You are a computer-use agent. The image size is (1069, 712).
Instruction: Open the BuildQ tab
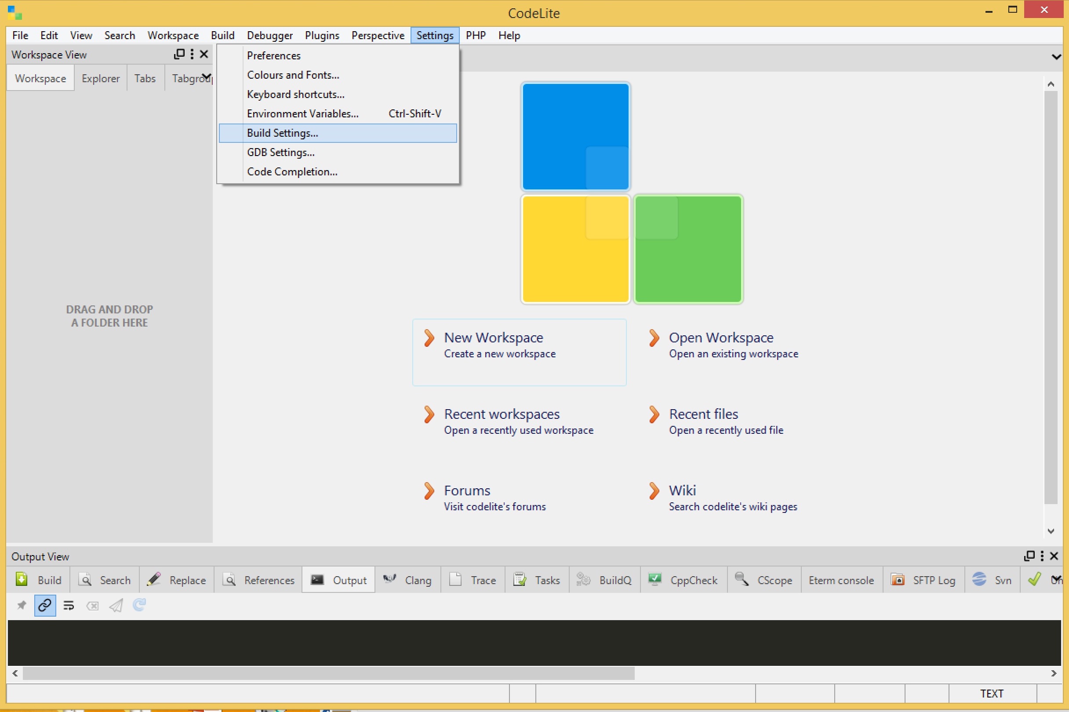604,580
